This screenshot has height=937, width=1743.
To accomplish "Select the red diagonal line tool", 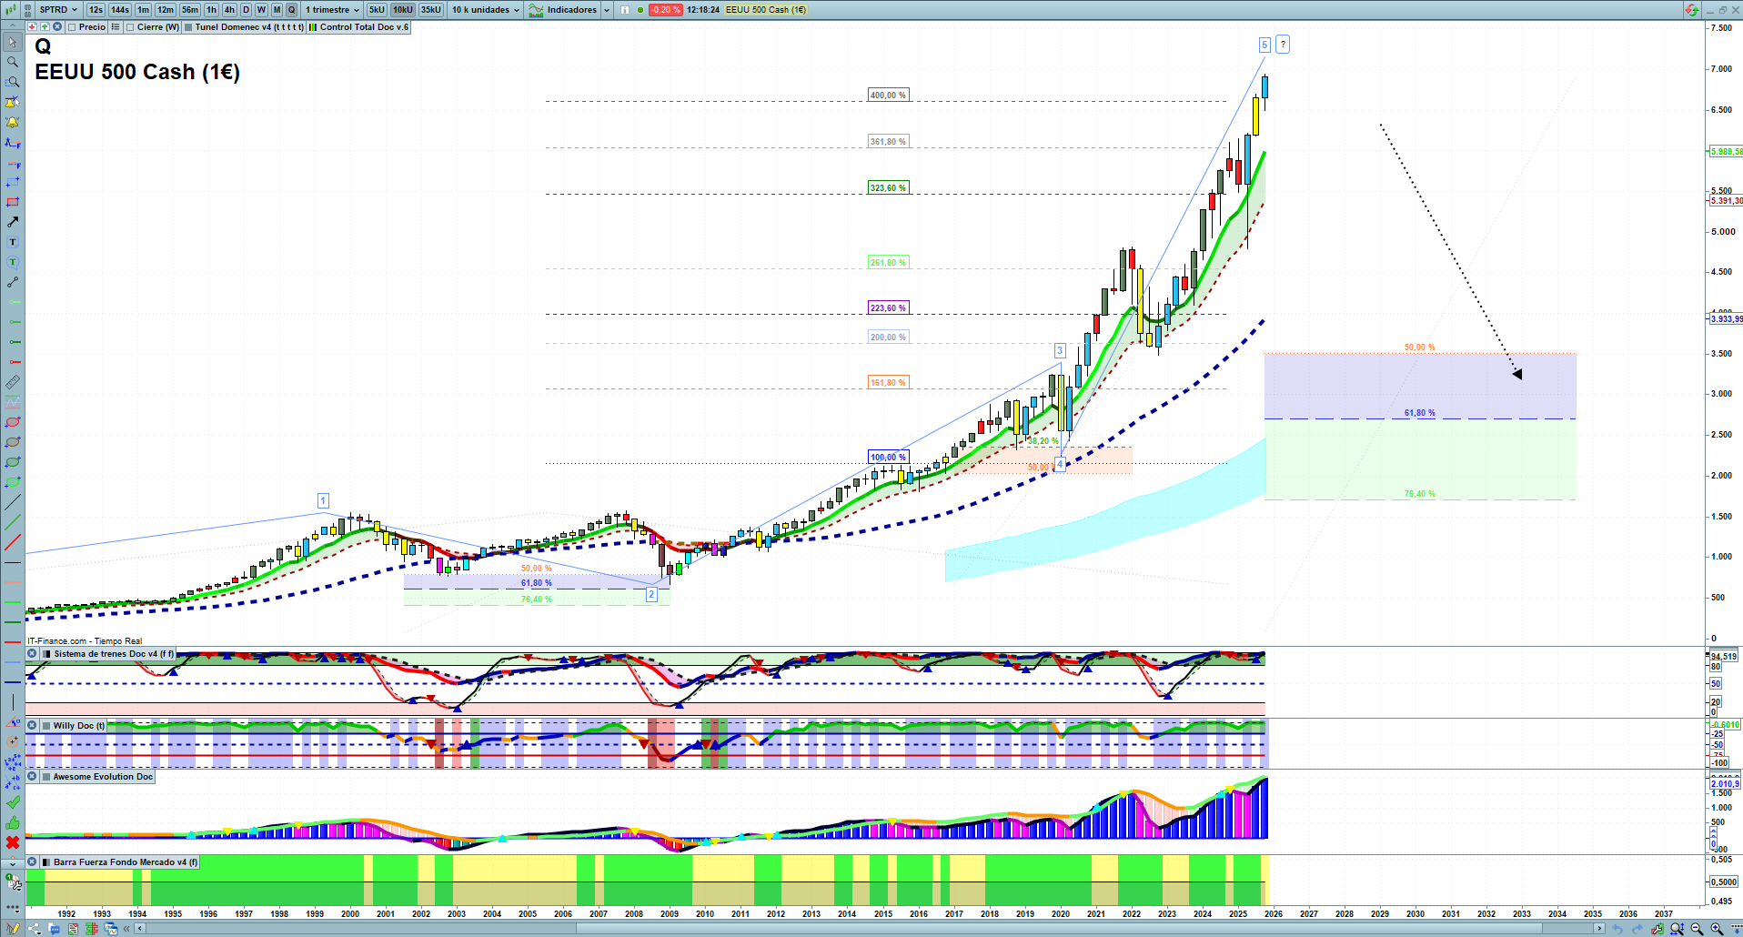I will (x=13, y=542).
